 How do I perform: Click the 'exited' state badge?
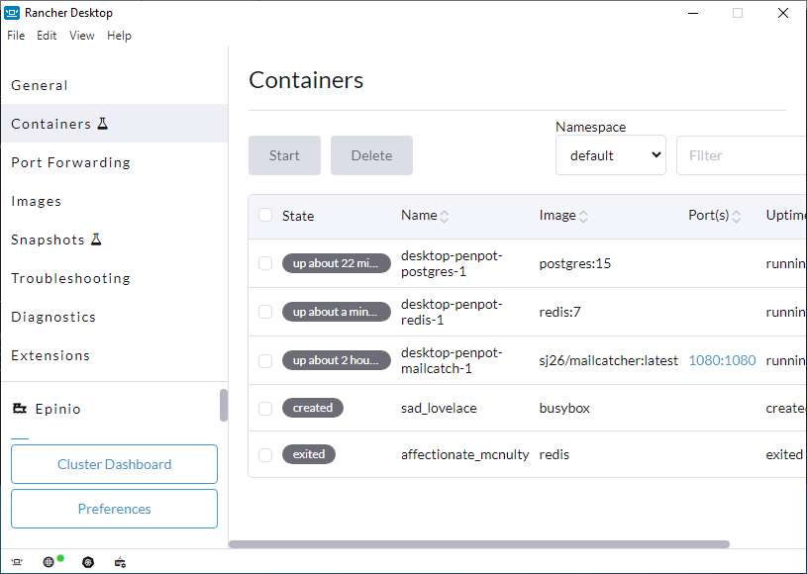(x=309, y=454)
